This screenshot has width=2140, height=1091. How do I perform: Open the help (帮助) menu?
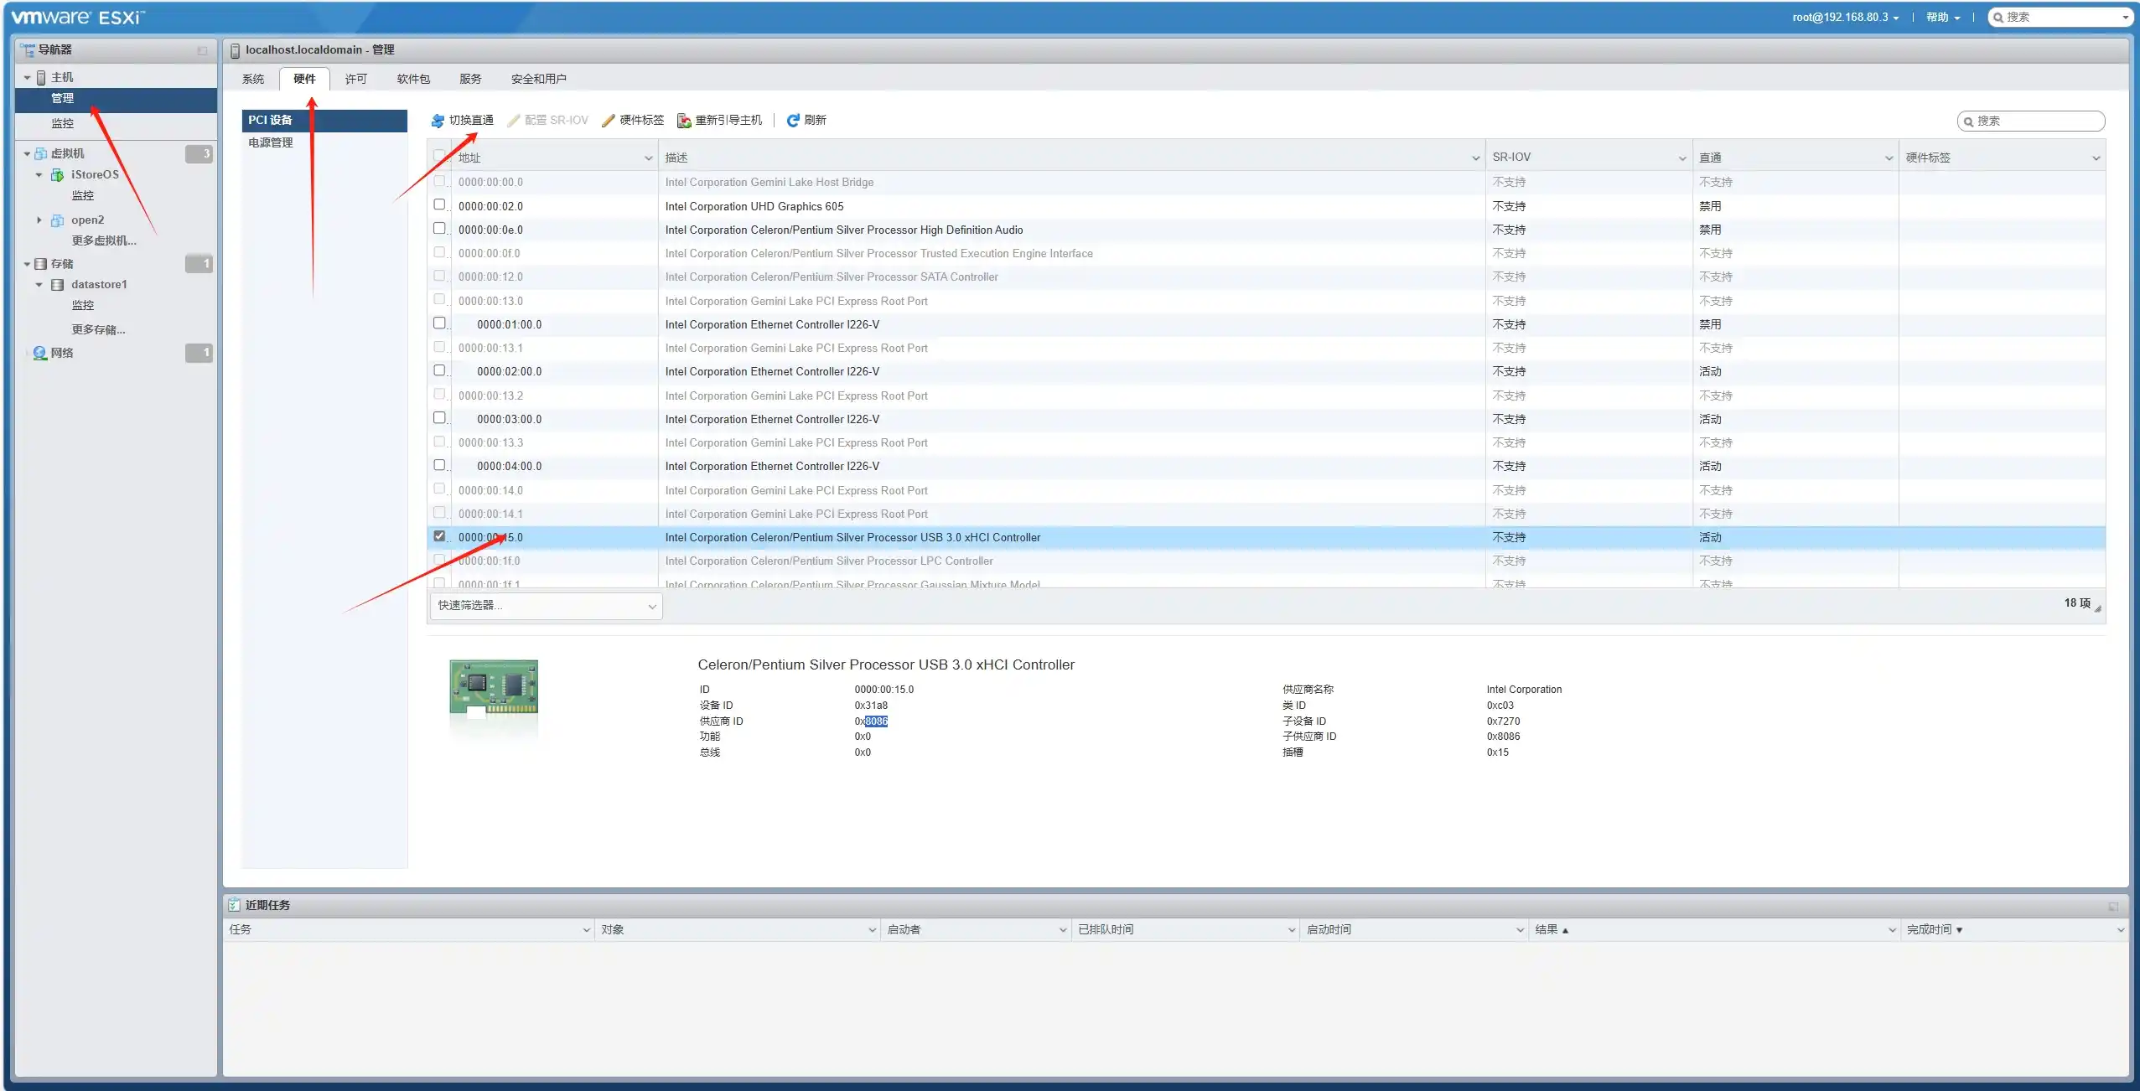pos(1942,18)
